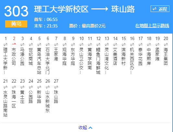
Task: Select the 黄岛 district tag
Action: 16,24
